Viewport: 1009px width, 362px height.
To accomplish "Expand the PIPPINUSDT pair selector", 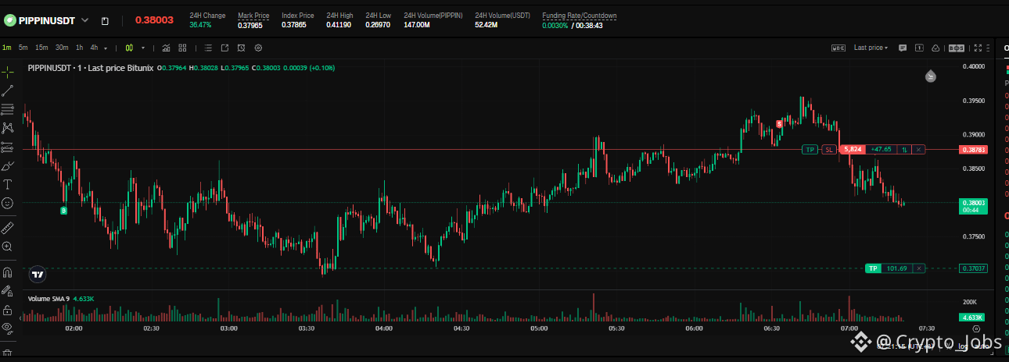I will tap(84, 20).
